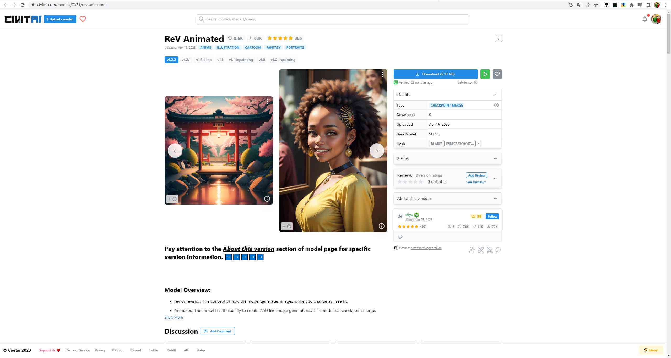Show image info for the torii gate image

click(267, 199)
